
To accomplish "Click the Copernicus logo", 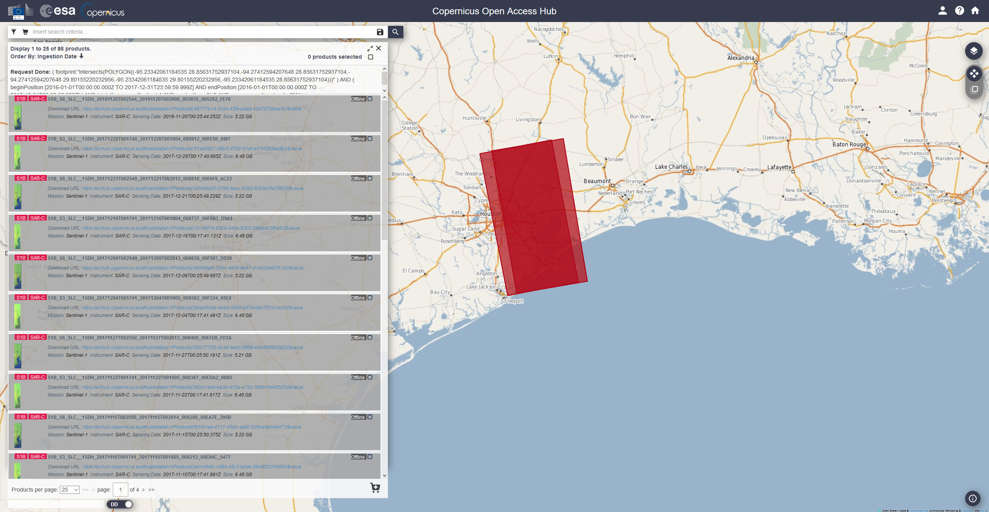I will point(103,11).
